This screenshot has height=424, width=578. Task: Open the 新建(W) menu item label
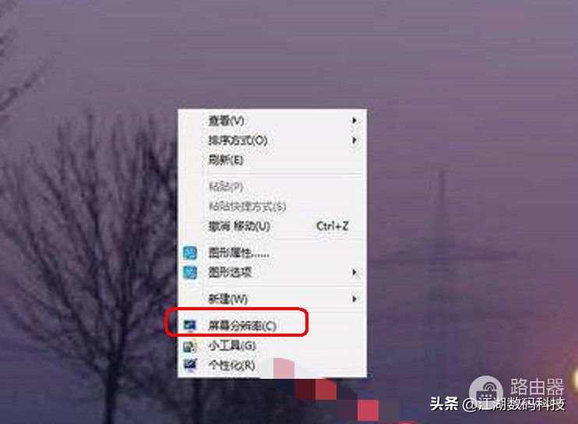pos(228,299)
